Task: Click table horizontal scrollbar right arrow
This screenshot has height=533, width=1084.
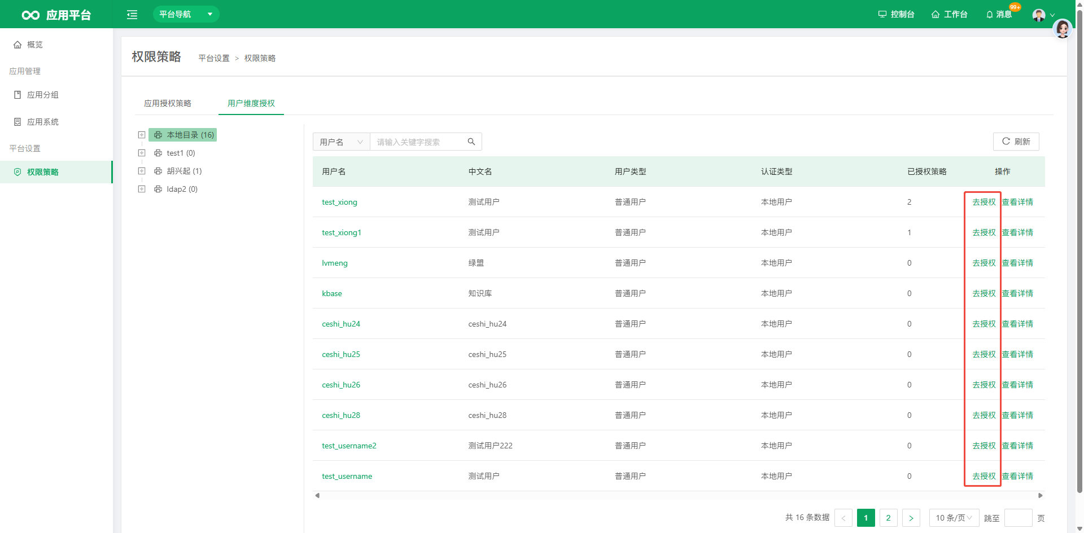Action: click(x=1040, y=495)
